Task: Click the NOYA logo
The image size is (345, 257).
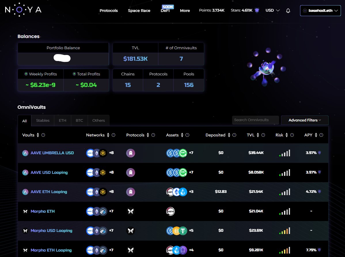Action: (23, 10)
